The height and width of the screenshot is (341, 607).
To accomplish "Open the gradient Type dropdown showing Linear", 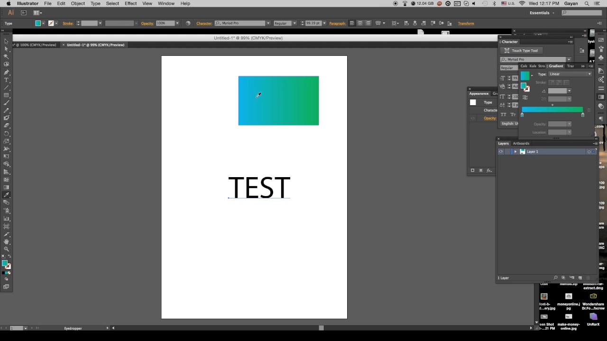I will (570, 74).
